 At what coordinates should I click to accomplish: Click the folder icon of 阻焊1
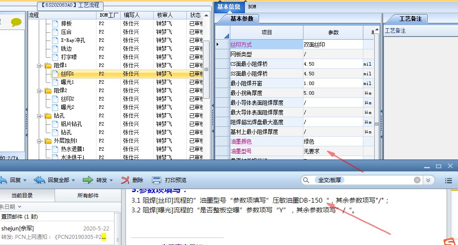(x=48, y=66)
